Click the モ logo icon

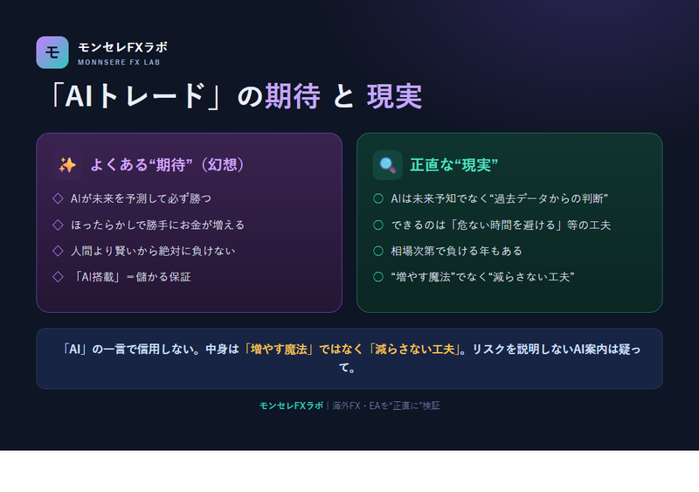(x=52, y=52)
